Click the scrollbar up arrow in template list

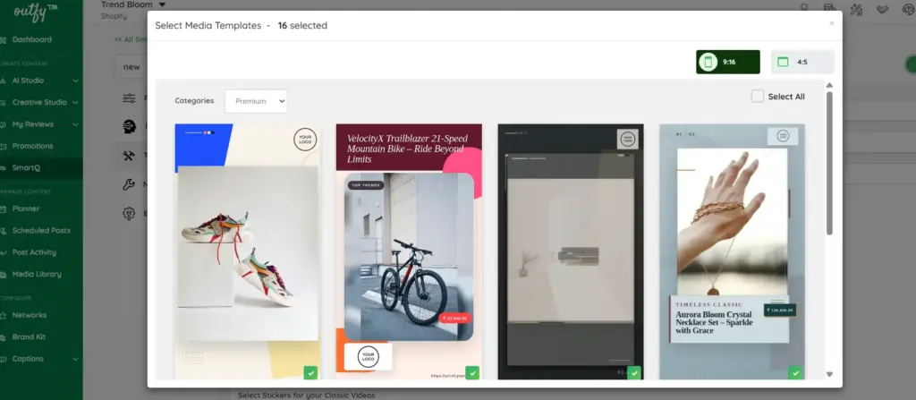point(829,85)
